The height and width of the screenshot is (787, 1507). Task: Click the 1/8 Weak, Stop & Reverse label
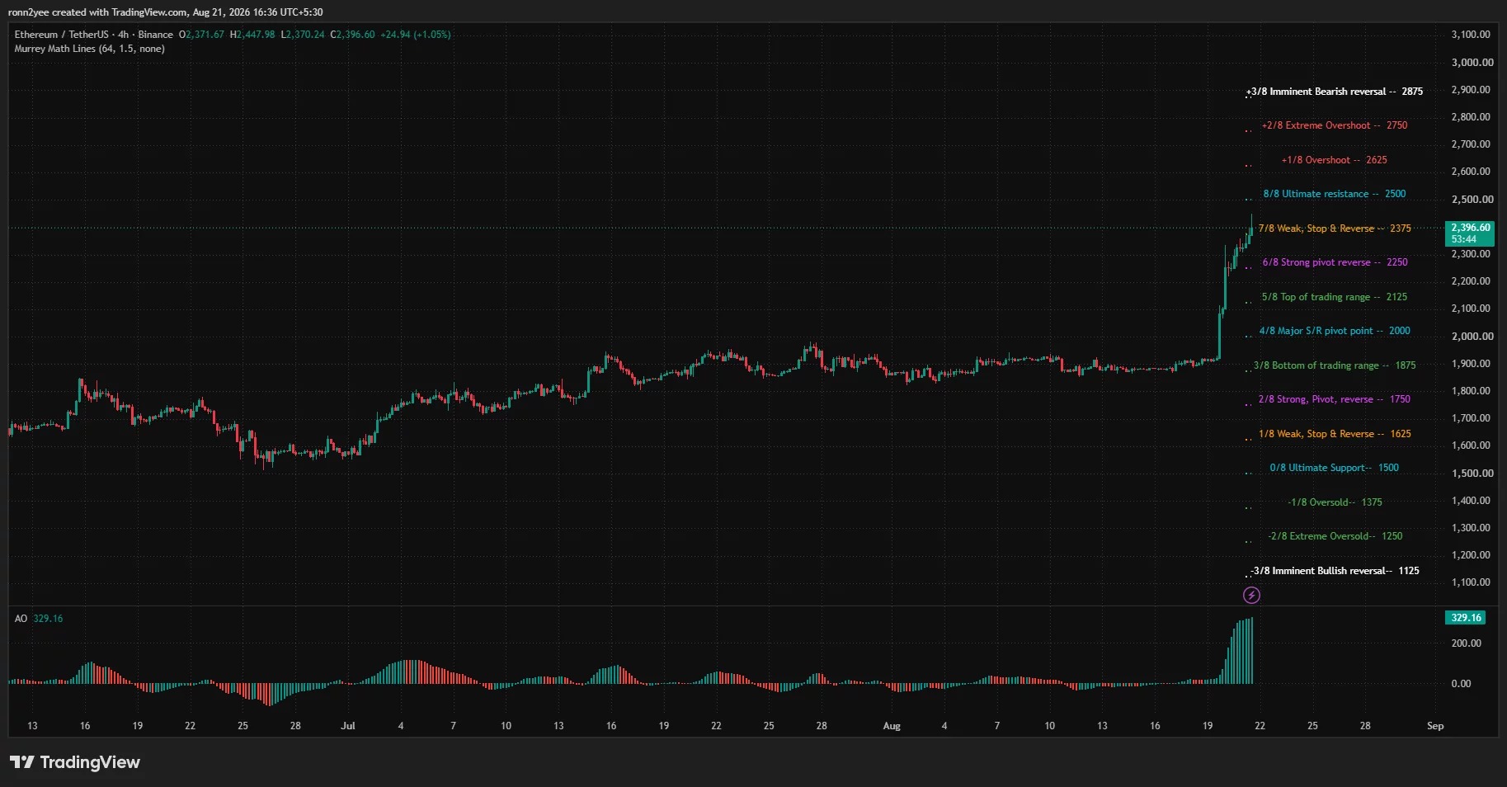(1335, 434)
